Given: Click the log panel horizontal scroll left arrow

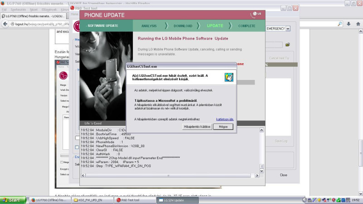Looking at the screenshot, I should (83, 175).
